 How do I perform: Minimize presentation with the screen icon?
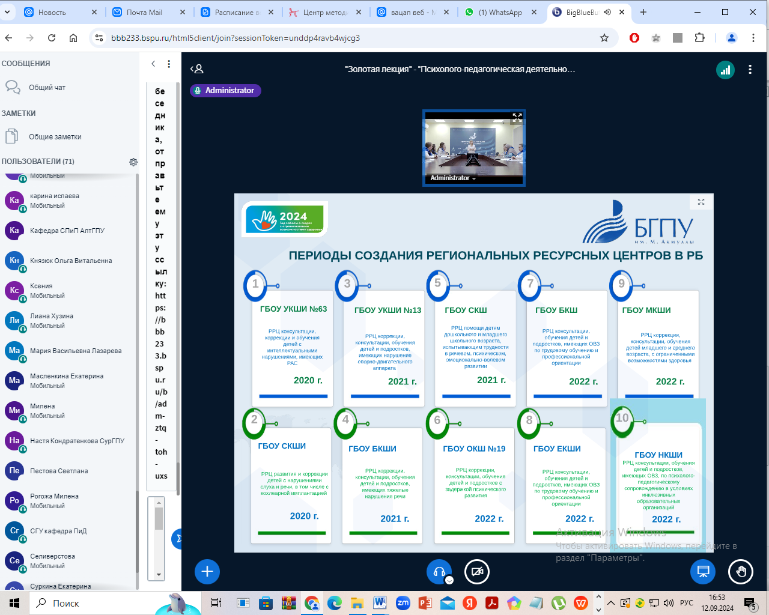[703, 571]
